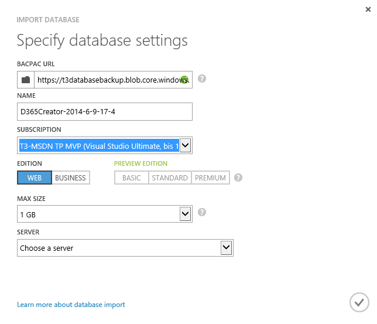The image size is (377, 324).
Task: Open help icon beside Preview Edition options
Action: click(x=238, y=178)
